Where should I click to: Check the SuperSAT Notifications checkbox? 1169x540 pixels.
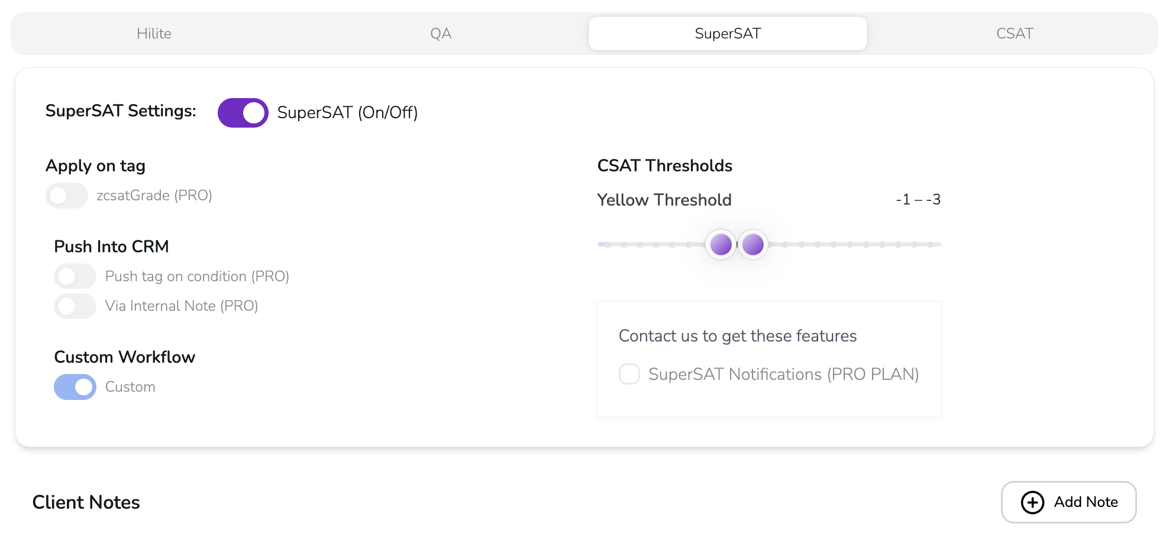(x=629, y=374)
